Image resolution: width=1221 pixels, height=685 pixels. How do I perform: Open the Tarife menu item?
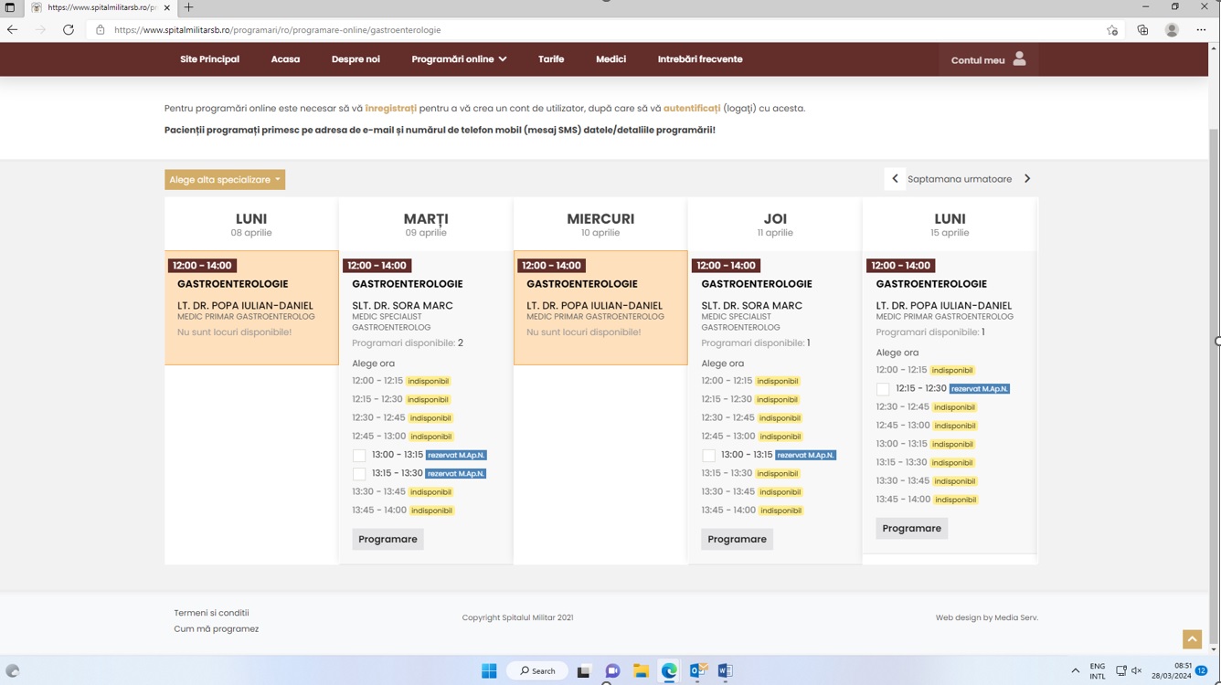(x=551, y=59)
